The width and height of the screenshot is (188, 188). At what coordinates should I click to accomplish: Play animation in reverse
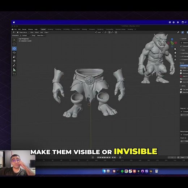click(x=103, y=157)
